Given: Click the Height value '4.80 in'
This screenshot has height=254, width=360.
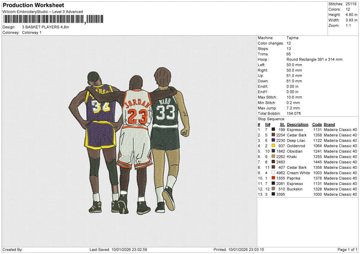Looking at the screenshot, I should tap(351, 14).
